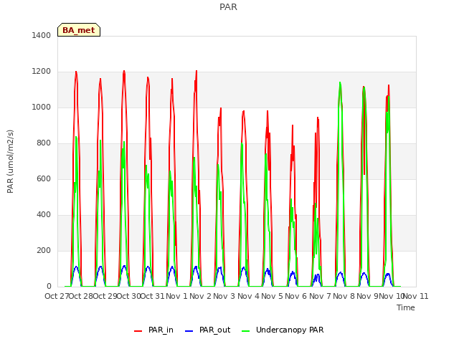Click the Nov 4 x-axis tick label
Viewport: 459px width, 344px height.
(x=248, y=296)
